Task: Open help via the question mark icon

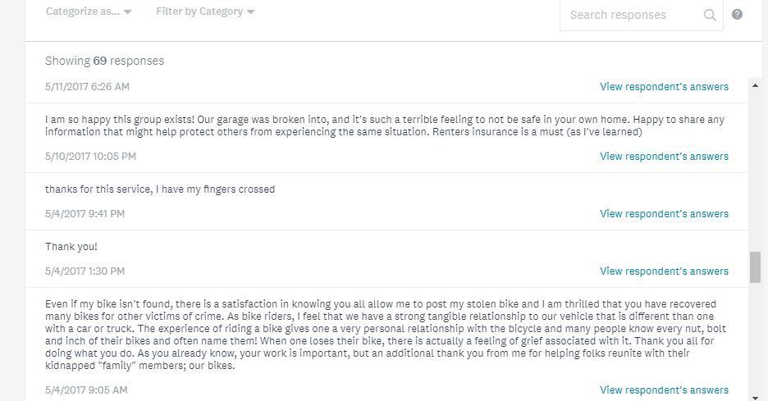Action: click(x=737, y=14)
